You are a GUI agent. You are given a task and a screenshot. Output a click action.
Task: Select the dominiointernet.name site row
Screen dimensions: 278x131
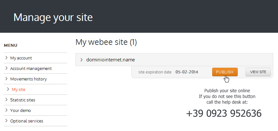174,59
